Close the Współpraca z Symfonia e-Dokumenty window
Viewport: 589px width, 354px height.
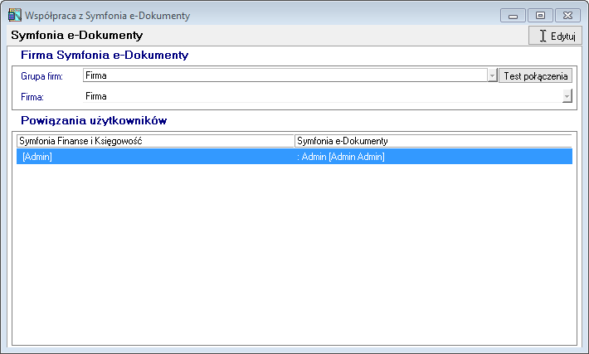pyautogui.click(x=567, y=16)
